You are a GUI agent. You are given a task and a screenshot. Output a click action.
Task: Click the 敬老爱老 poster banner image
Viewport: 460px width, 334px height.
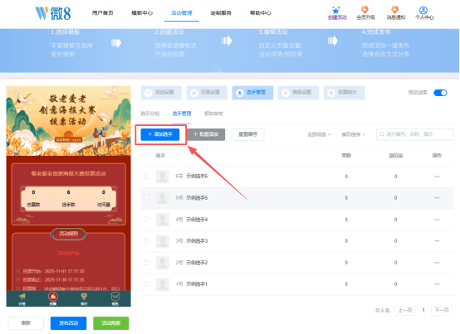[68, 121]
